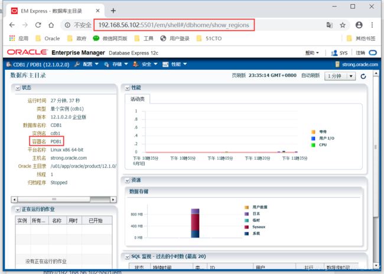Click the 企业版 edition link
Image resolution: width=384 pixels, height=274 pixels.
(79, 117)
